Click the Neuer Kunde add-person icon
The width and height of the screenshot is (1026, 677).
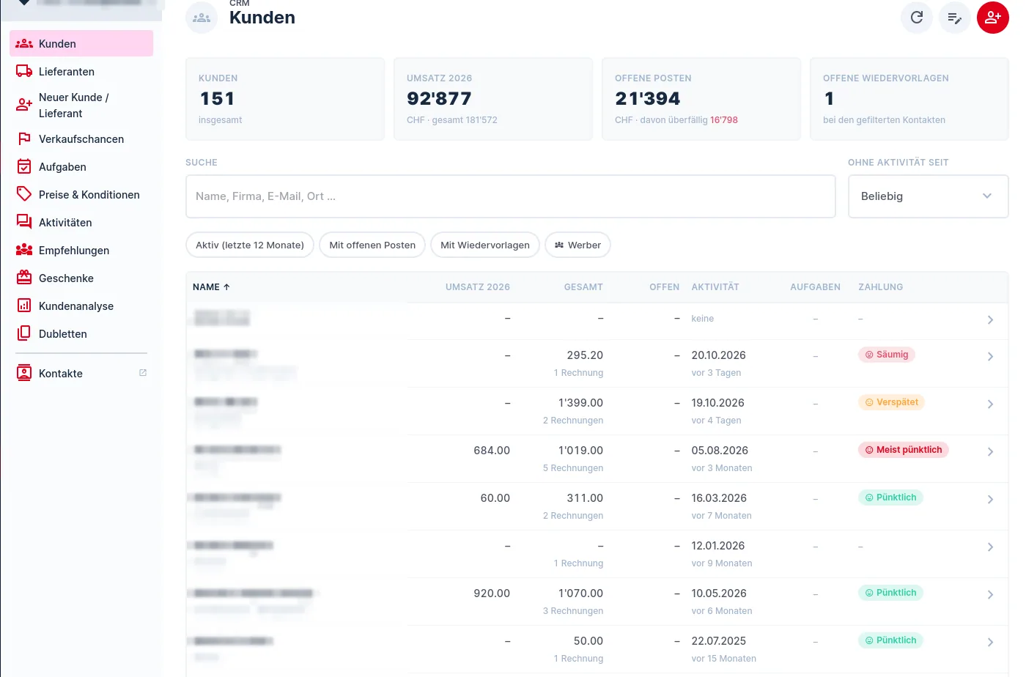tap(24, 105)
